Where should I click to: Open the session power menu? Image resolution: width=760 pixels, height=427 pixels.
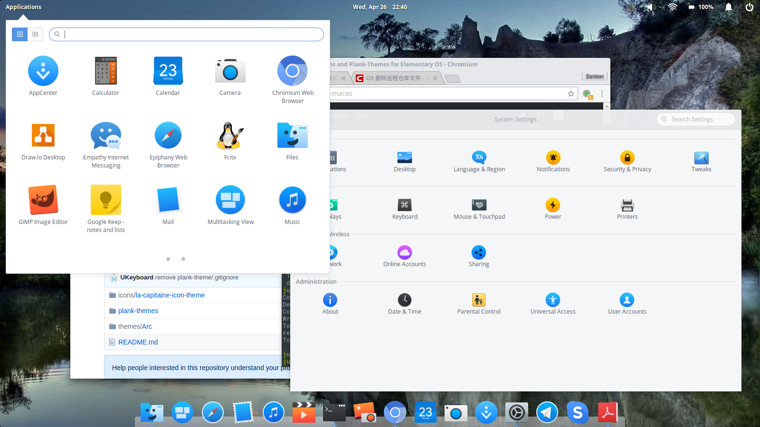coord(750,7)
